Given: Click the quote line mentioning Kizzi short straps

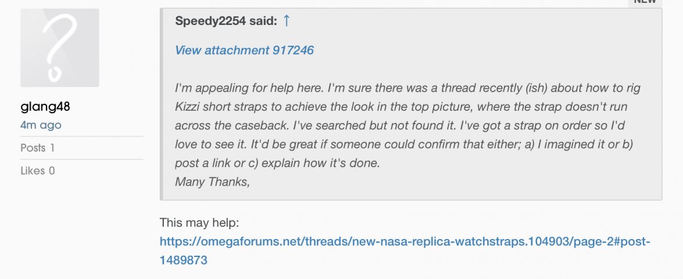Looking at the screenshot, I should 401,107.
